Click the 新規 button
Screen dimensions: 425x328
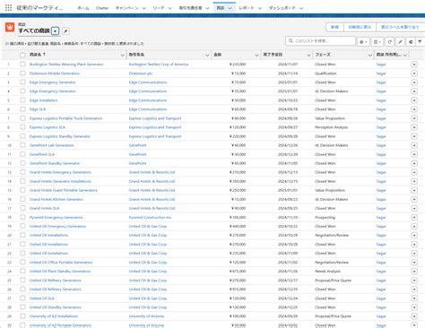(x=334, y=27)
